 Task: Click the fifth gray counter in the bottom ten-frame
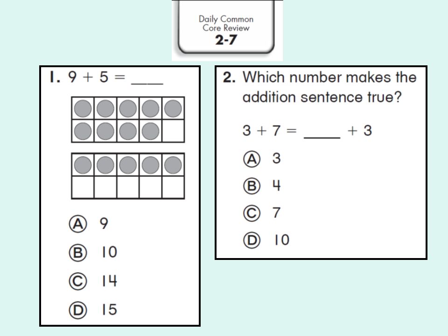(173, 165)
